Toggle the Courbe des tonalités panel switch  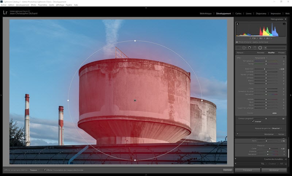point(236,159)
